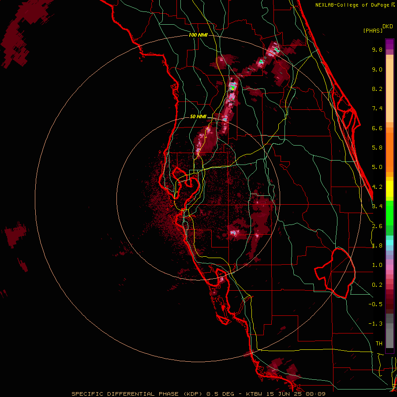The height and width of the screenshot is (397, 397).
Task: Click the -0.5 value on the color scale
Action: (x=375, y=304)
